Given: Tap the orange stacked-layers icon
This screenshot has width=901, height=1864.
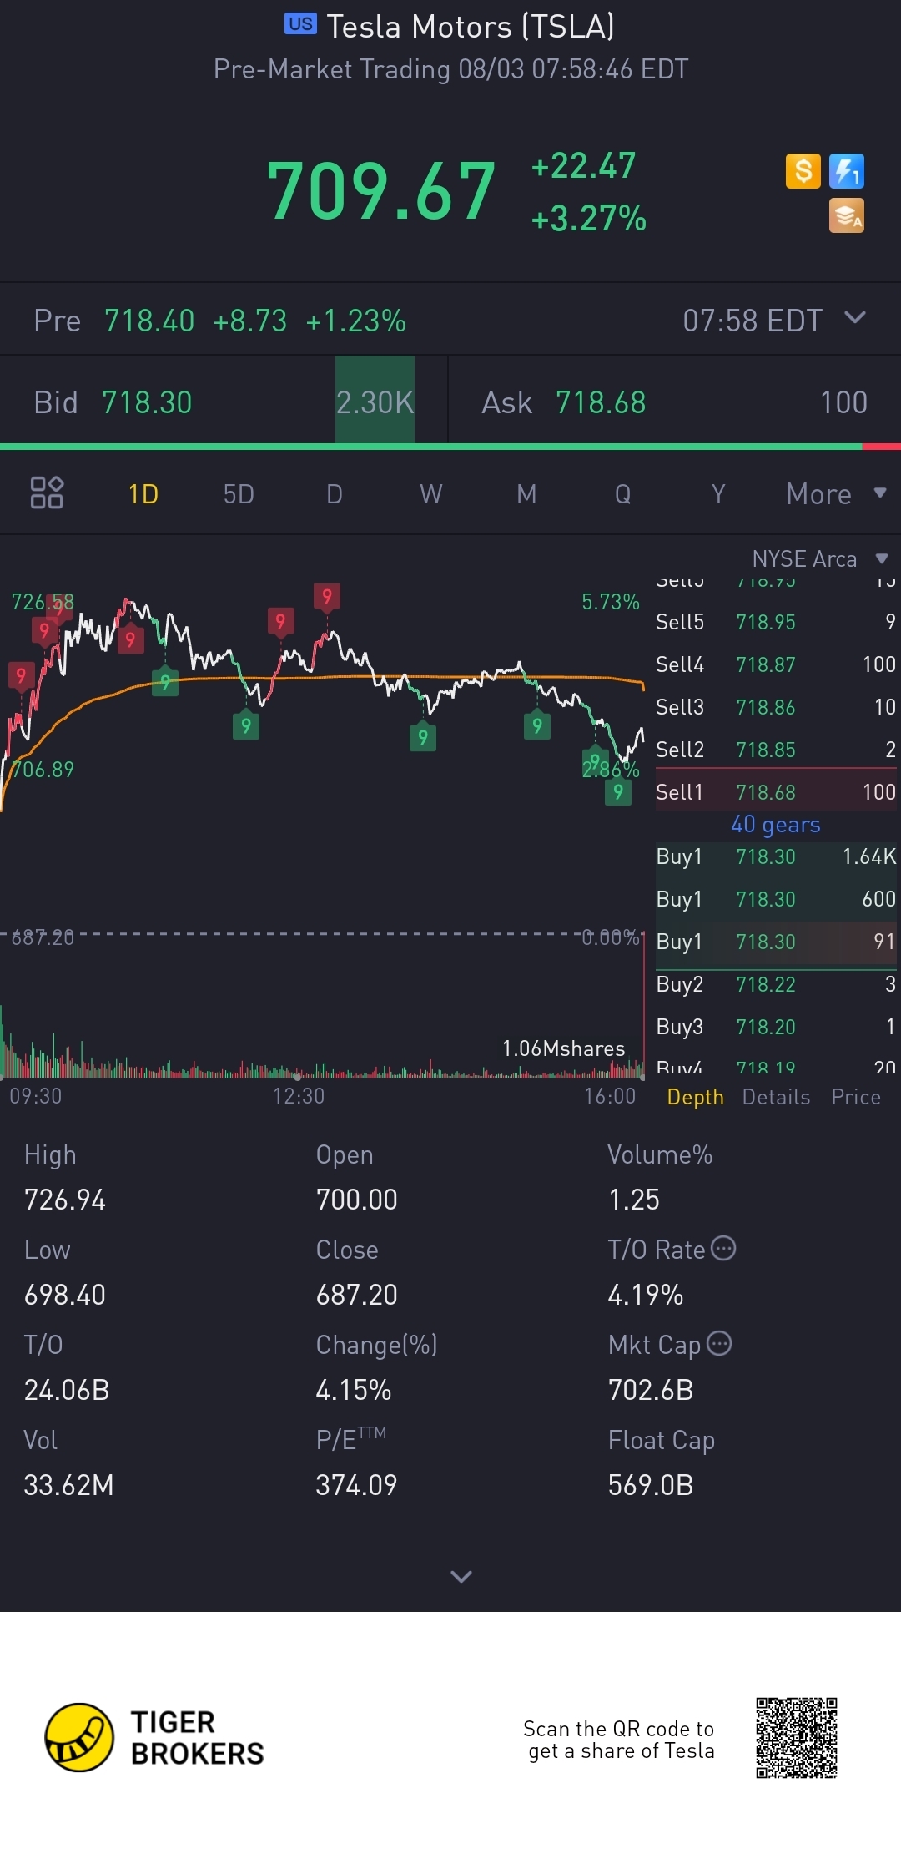Looking at the screenshot, I should [847, 215].
